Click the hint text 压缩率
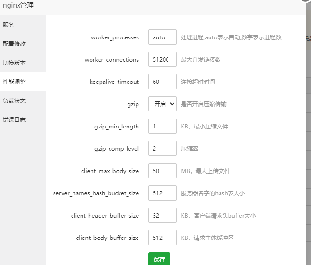This screenshot has width=311, height=265. (x=189, y=148)
